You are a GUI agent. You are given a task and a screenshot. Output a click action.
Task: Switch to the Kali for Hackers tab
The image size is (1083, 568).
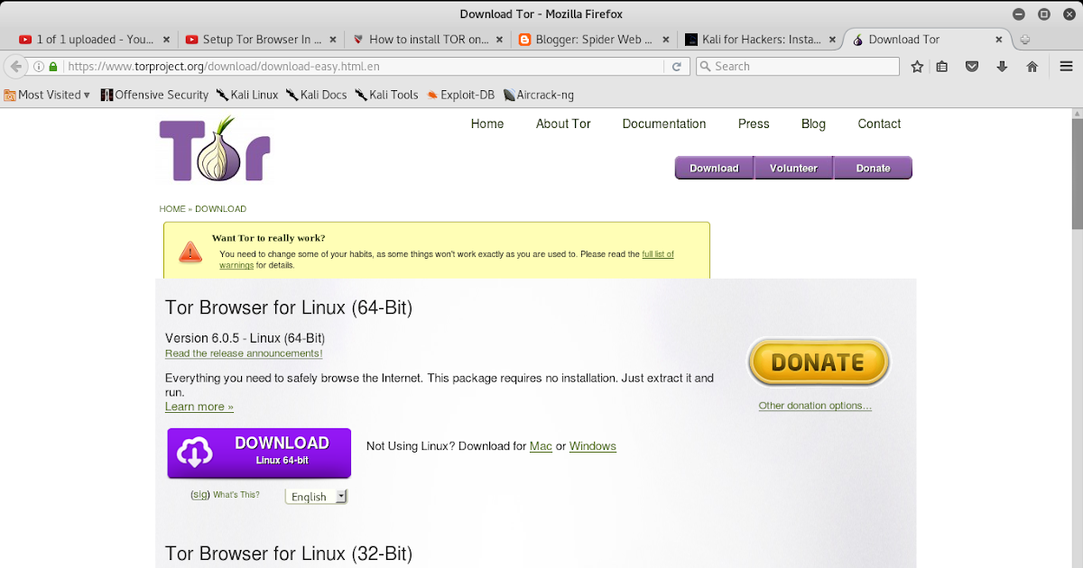762,40
